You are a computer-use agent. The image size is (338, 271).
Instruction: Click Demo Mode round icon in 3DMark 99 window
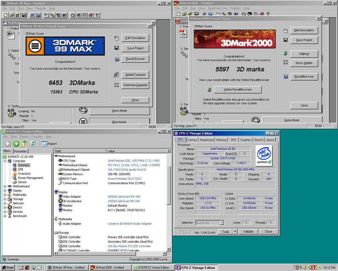coord(83,110)
